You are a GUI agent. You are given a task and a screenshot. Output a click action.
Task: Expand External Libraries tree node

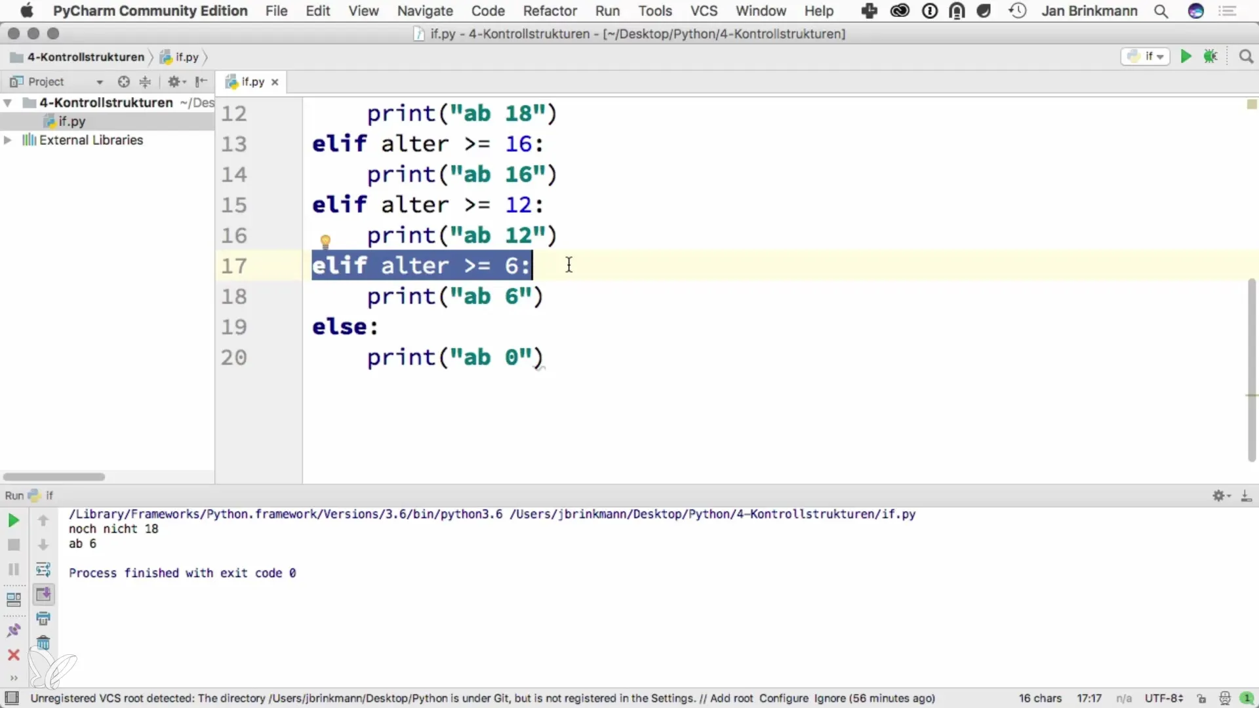click(8, 140)
